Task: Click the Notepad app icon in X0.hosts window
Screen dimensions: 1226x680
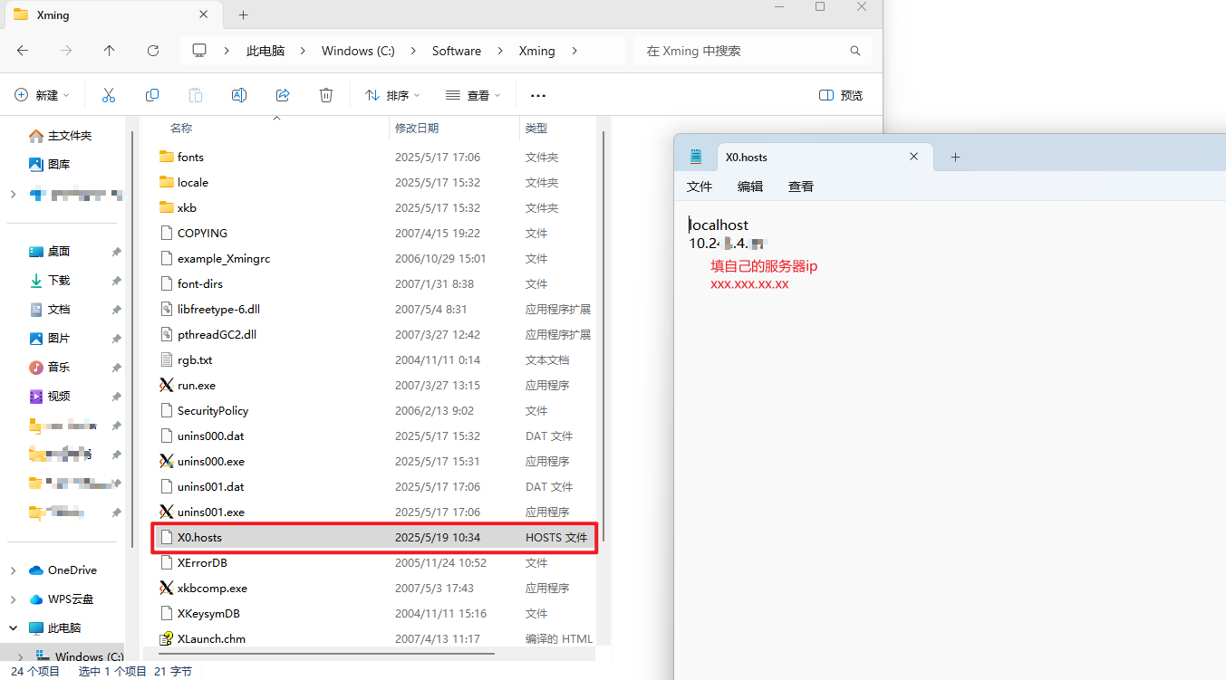Action: pyautogui.click(x=696, y=157)
